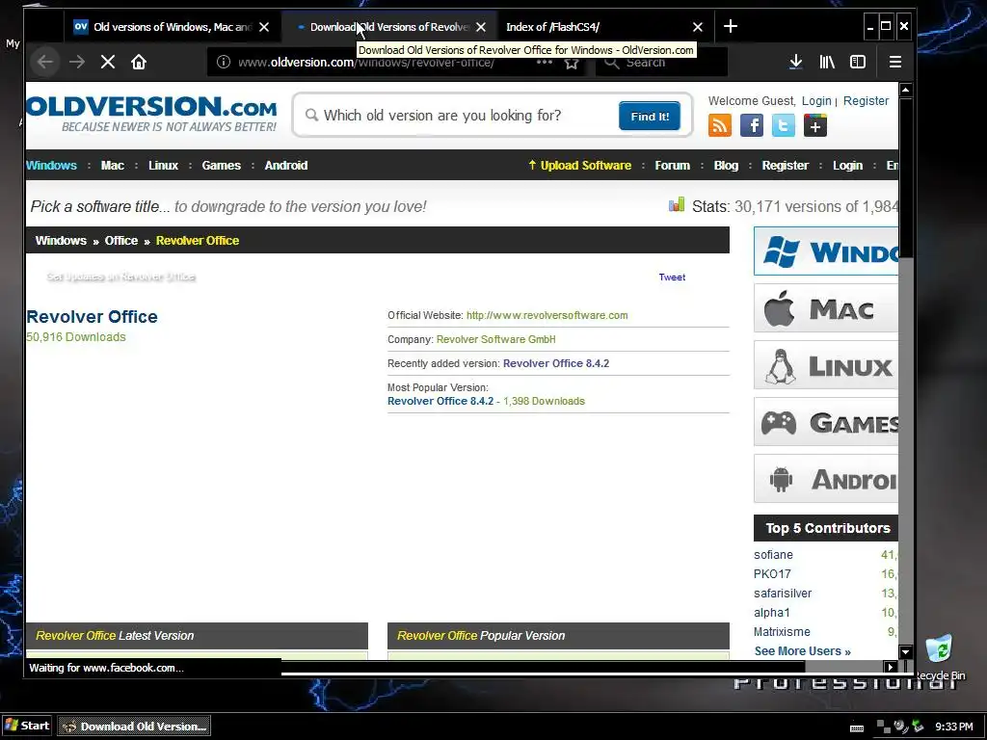
Task: Click the Upload Software link
Action: pos(579,166)
